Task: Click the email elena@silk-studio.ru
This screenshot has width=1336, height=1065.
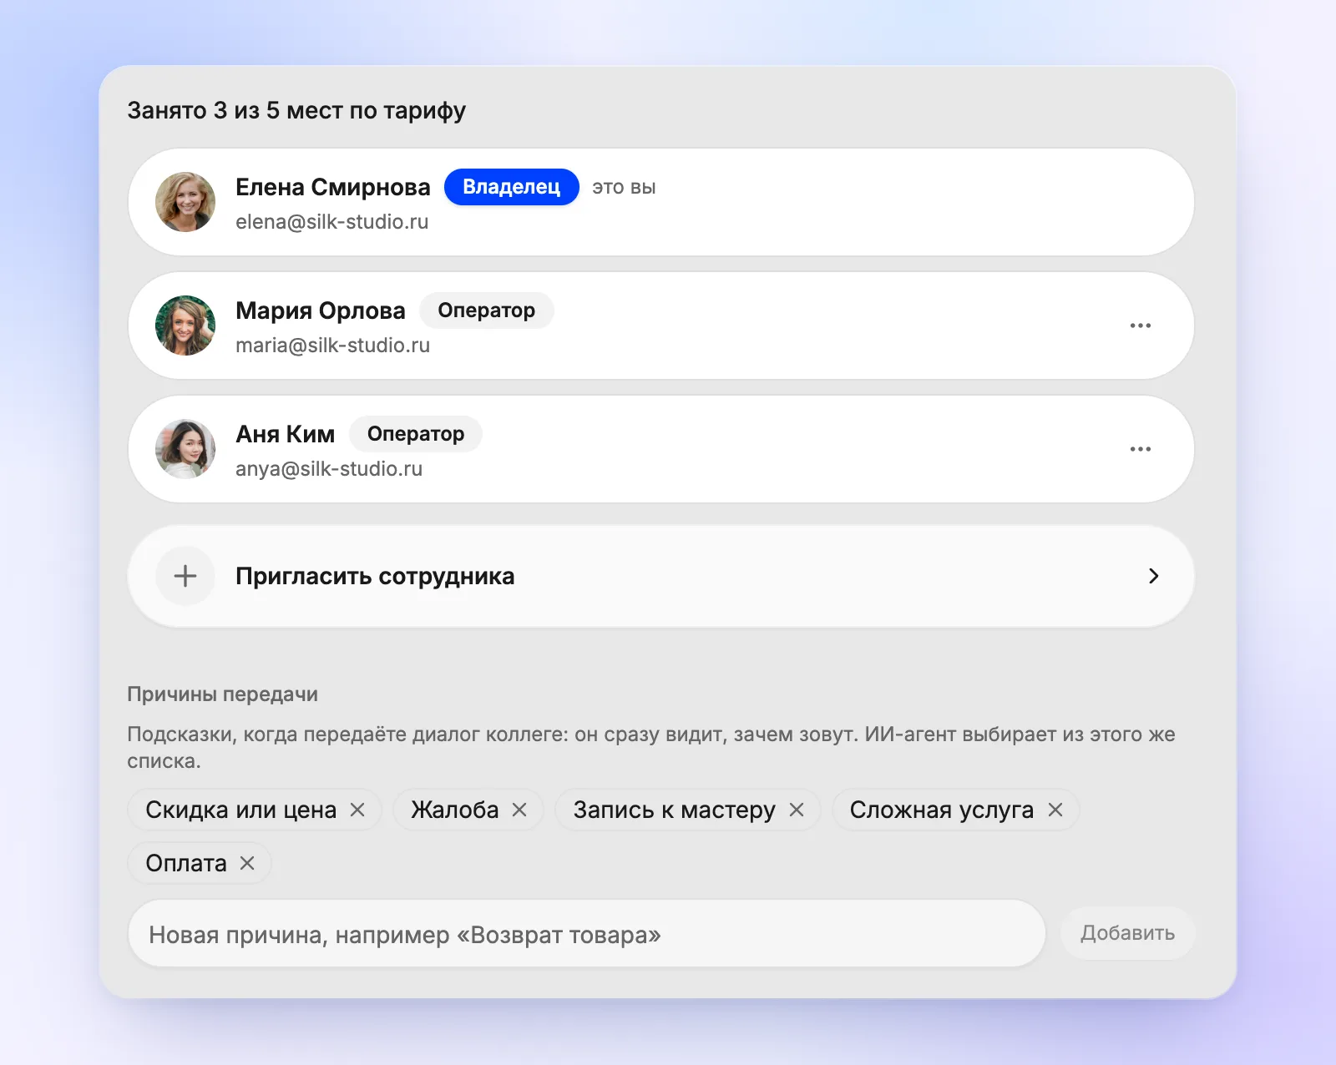Action: pos(331,222)
